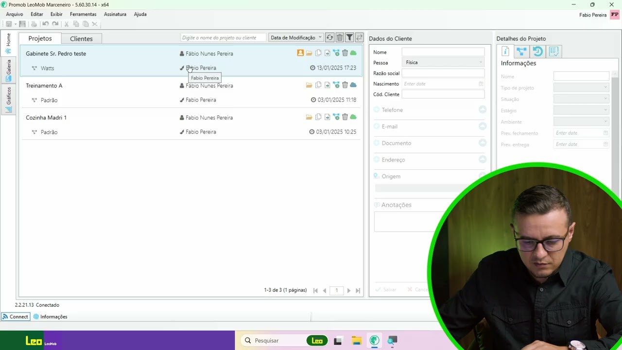Open folder icon for Cozinha Madri 1
Viewport: 622px width, 350px height.
[309, 117]
